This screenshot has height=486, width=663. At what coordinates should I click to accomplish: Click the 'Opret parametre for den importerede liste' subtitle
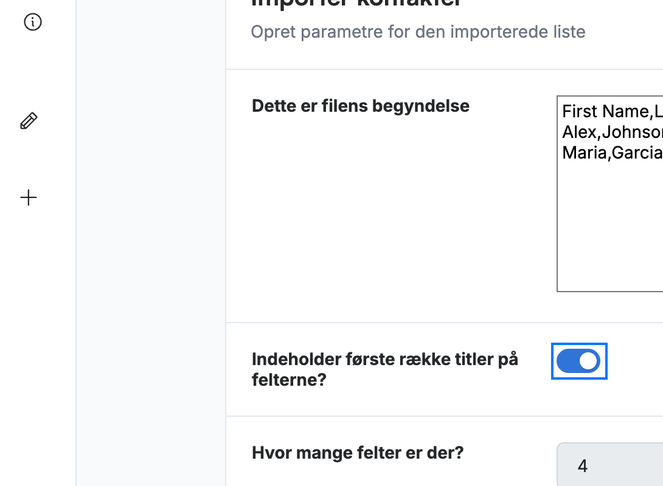tap(418, 32)
